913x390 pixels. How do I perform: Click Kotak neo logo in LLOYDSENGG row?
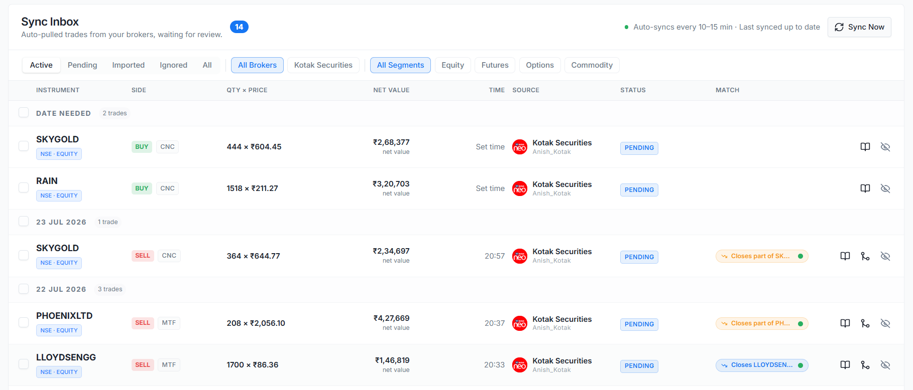pos(520,365)
